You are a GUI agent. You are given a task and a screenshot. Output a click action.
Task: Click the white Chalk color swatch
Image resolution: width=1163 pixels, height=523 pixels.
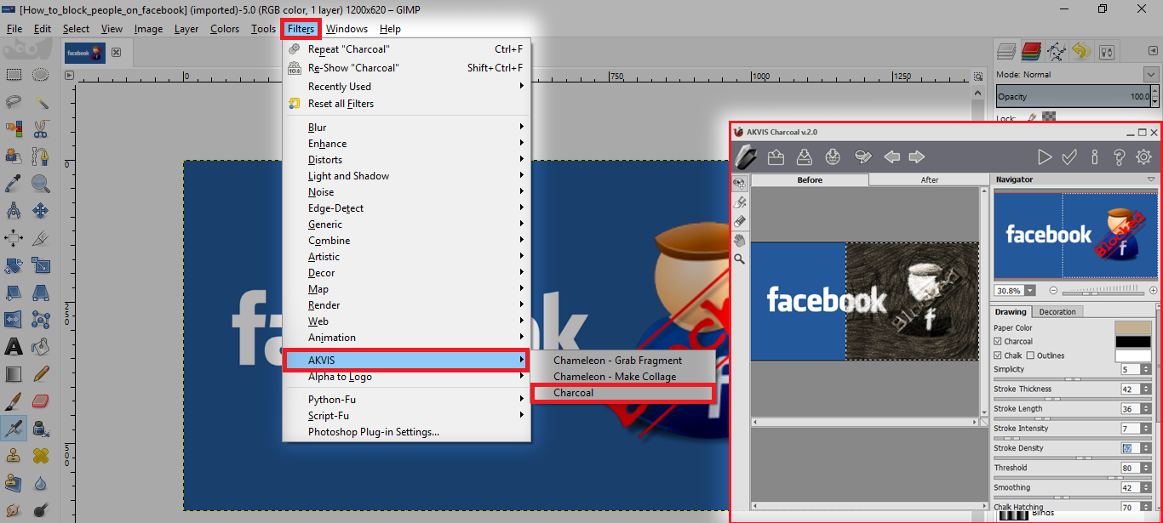[x=1133, y=355]
